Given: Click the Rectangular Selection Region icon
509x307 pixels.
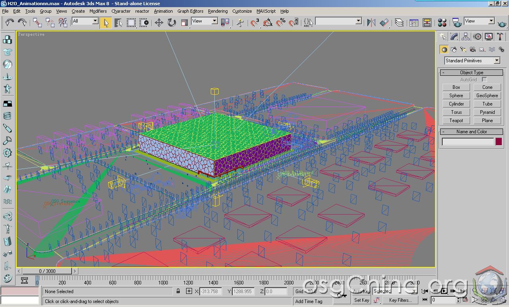Looking at the screenshot, I should tap(131, 23).
